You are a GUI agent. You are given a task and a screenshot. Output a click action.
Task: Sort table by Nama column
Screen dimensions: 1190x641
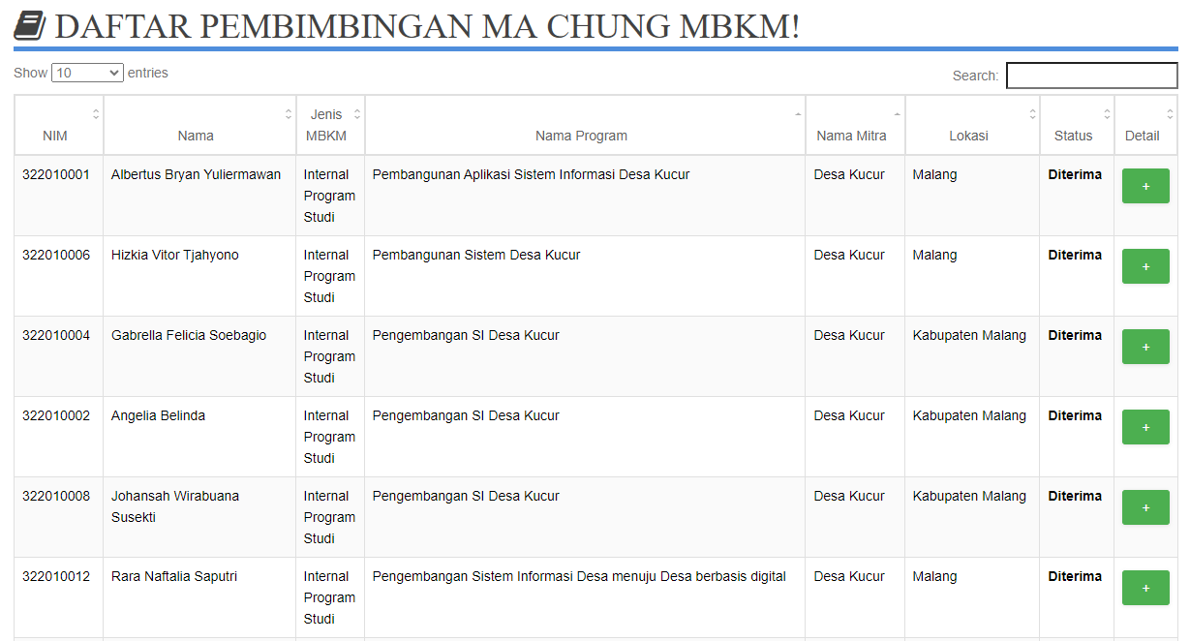point(199,125)
